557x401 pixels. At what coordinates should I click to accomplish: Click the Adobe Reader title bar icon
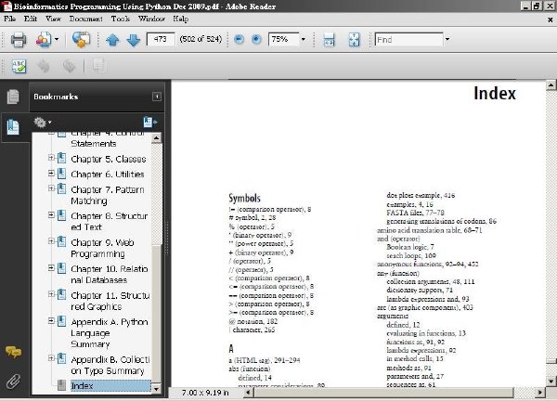tap(6, 6)
